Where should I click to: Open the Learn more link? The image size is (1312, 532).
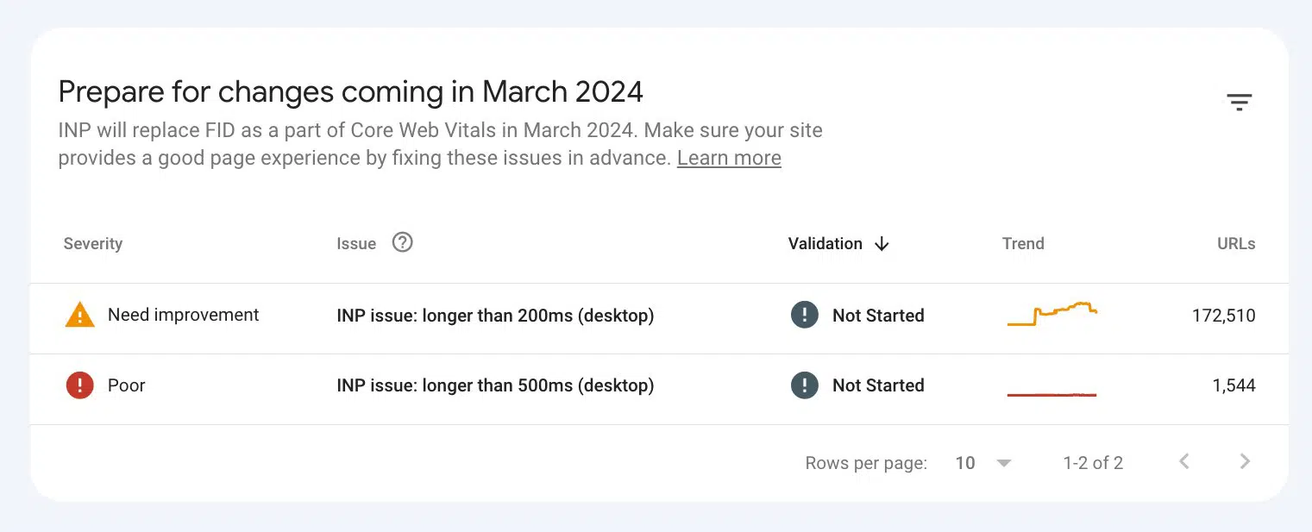pyautogui.click(x=729, y=159)
